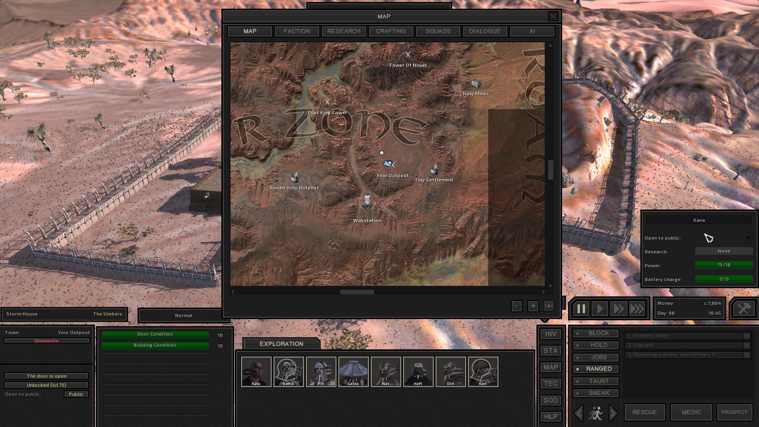This screenshot has width=759, height=427.
Task: Click right arrow beside the run icon
Action: click(613, 413)
